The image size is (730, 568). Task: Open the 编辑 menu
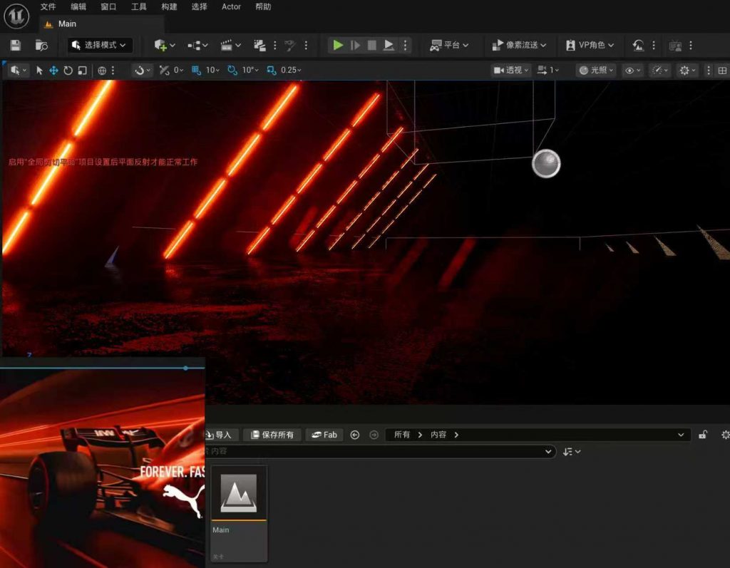click(x=78, y=6)
